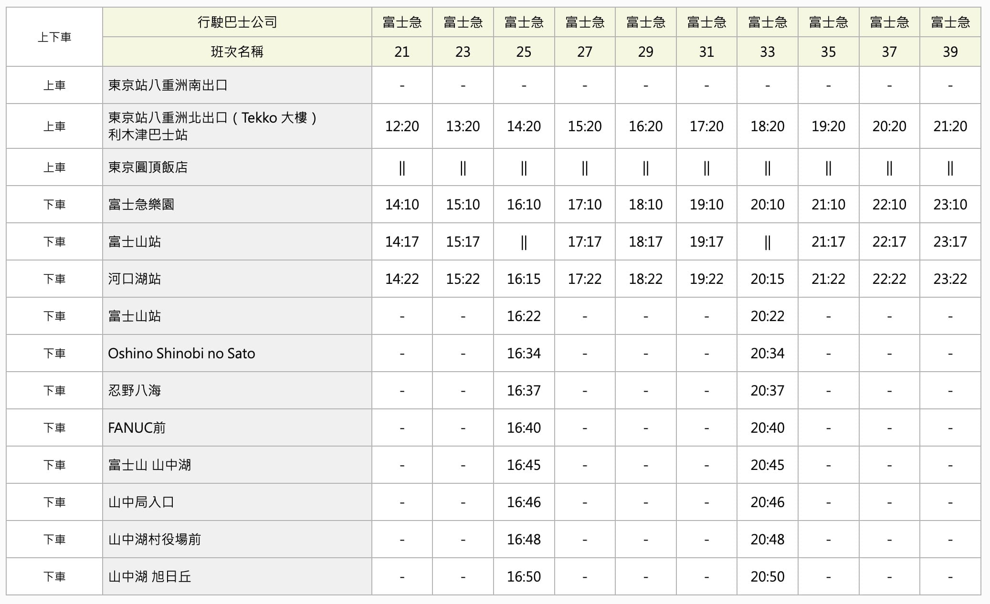Viewport: 990px width, 604px height.
Task: Click the 12:20 departure time
Action: pyautogui.click(x=402, y=126)
